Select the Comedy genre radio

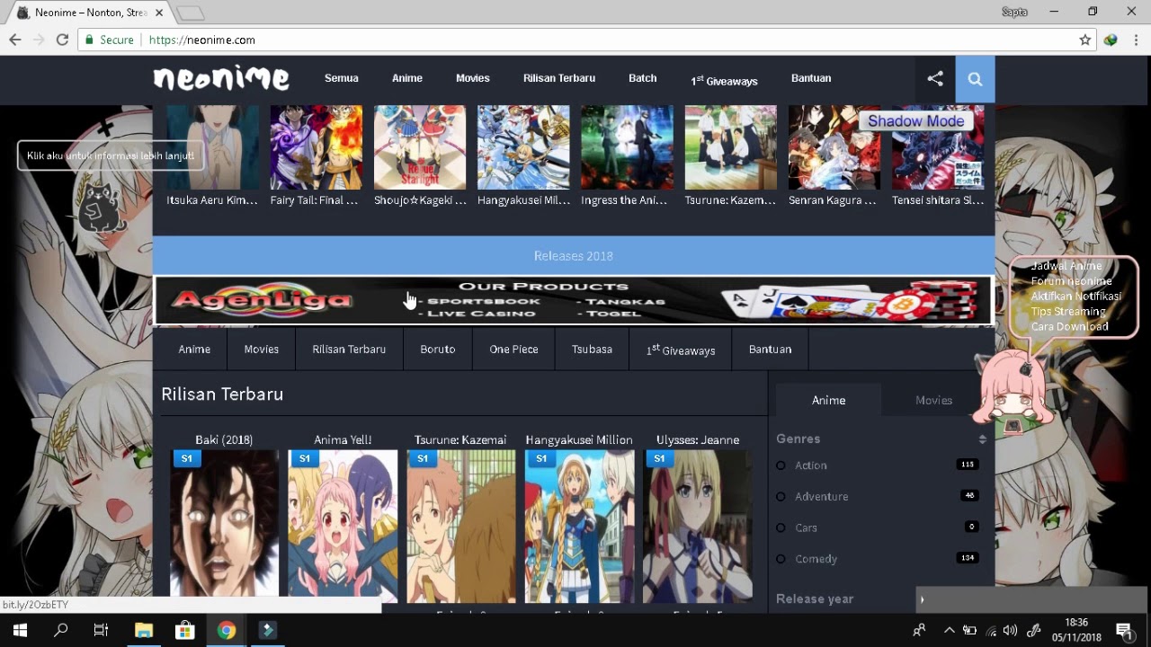(x=781, y=559)
